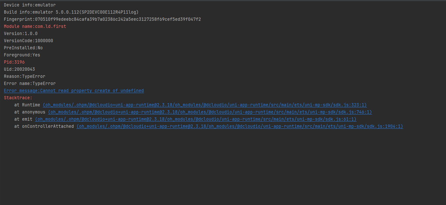The width and height of the screenshot is (446, 205).
Task: Click the 'at Runtime' frame text
Action: (x=27, y=105)
